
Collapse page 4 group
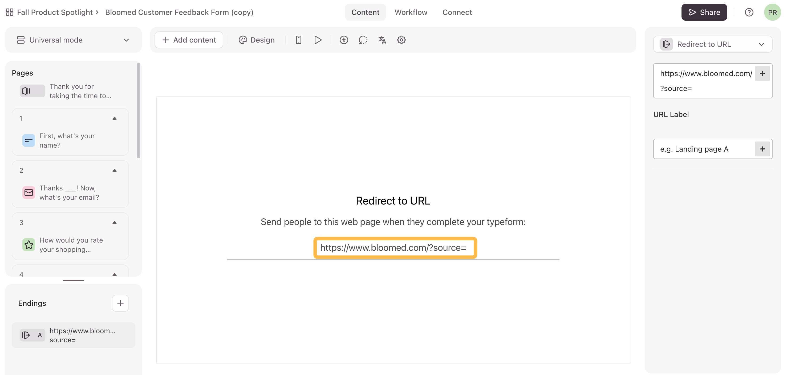tap(115, 274)
